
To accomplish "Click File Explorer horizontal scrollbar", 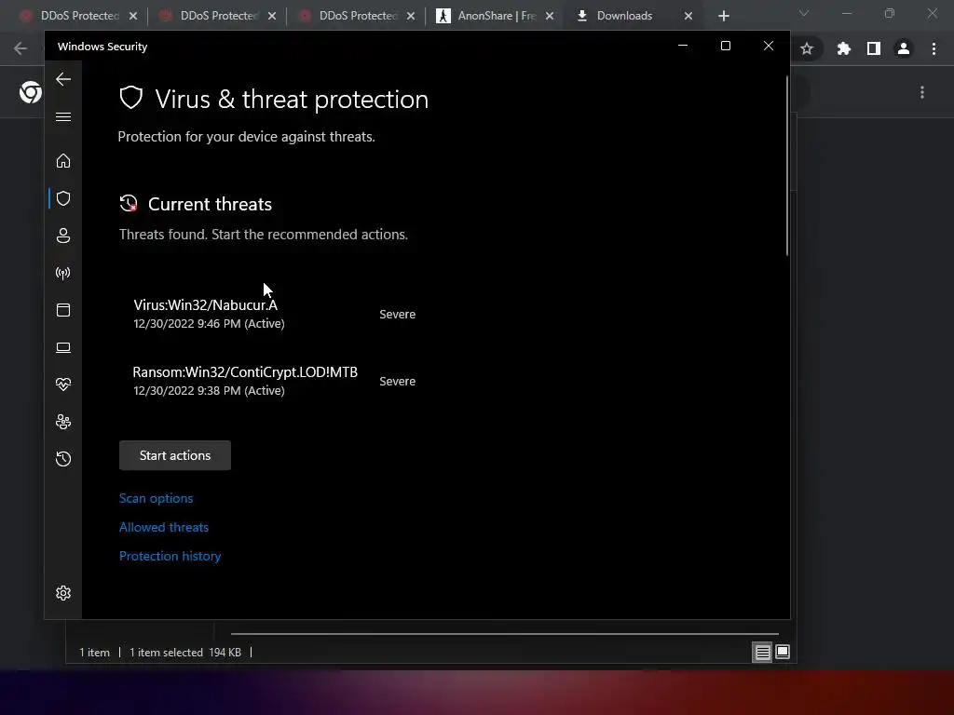I will point(504,633).
